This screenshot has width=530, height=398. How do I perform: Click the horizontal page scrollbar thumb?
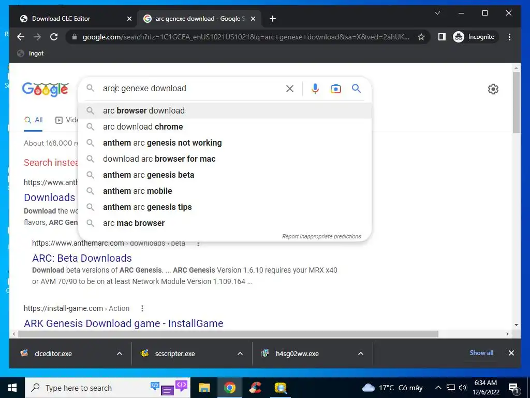pyautogui.click(x=228, y=334)
